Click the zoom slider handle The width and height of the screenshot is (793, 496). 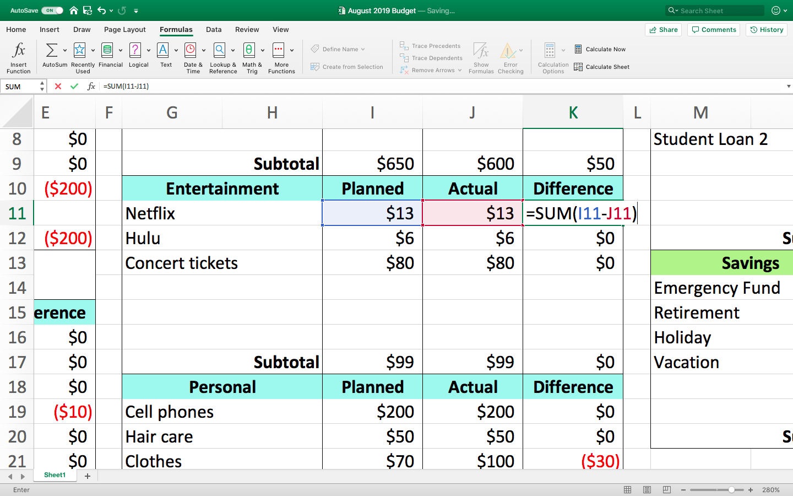pos(731,489)
